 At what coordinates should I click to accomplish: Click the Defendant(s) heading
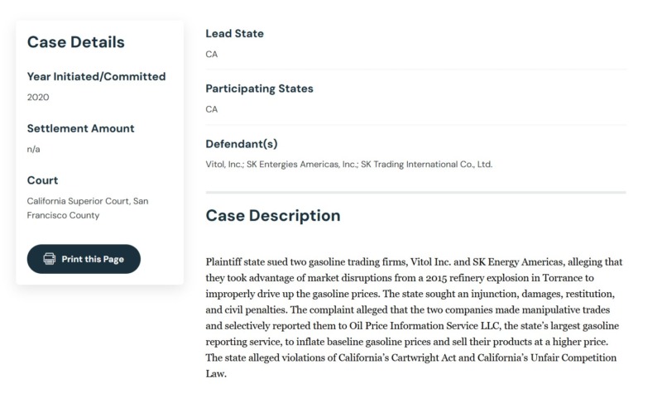coord(242,144)
